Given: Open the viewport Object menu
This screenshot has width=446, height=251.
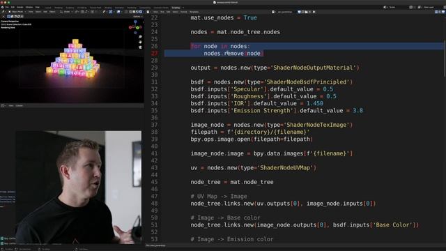Looking at the screenshot, I should (x=52, y=12).
